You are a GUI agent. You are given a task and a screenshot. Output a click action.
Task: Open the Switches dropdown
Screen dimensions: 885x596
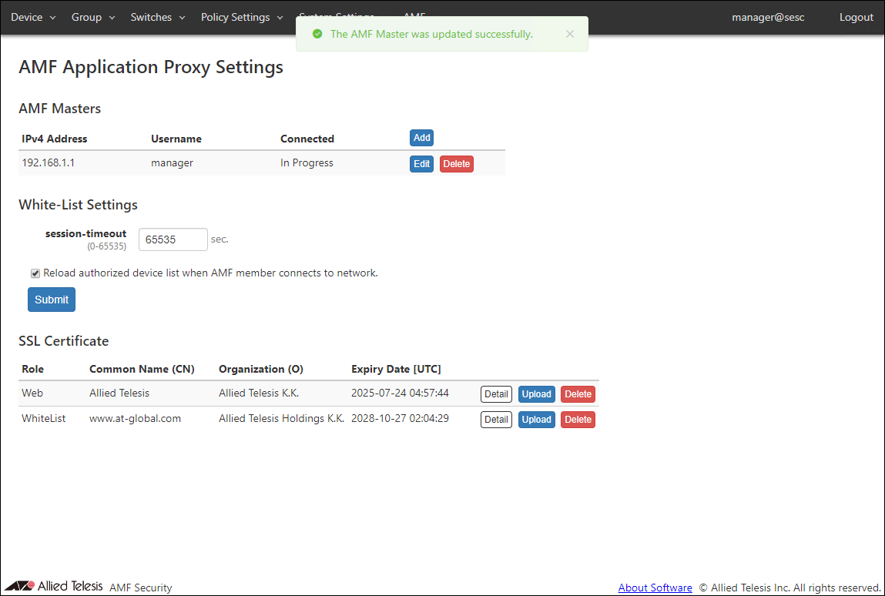click(x=157, y=17)
